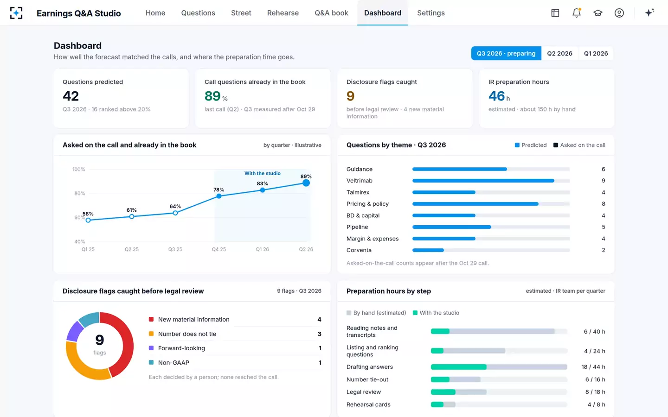Image resolution: width=668 pixels, height=417 pixels.
Task: Click the Conventa theme bar
Action: coord(491,250)
